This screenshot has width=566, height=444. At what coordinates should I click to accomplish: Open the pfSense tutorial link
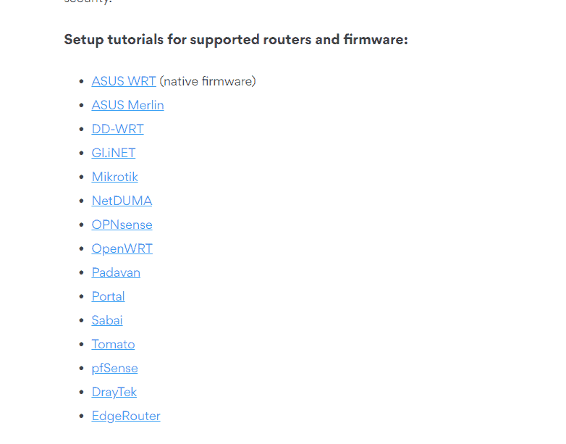pyautogui.click(x=115, y=368)
